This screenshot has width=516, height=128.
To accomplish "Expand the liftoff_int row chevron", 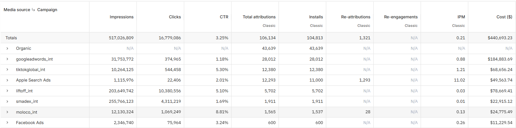I will point(7,91).
